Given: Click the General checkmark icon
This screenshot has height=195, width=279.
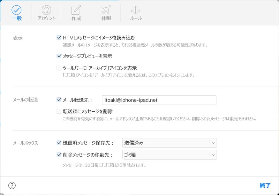Looking at the screenshot, I should click(16, 10).
